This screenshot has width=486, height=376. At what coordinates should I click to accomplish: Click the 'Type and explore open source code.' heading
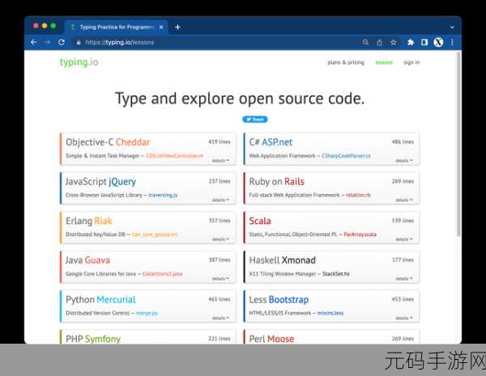coord(240,99)
